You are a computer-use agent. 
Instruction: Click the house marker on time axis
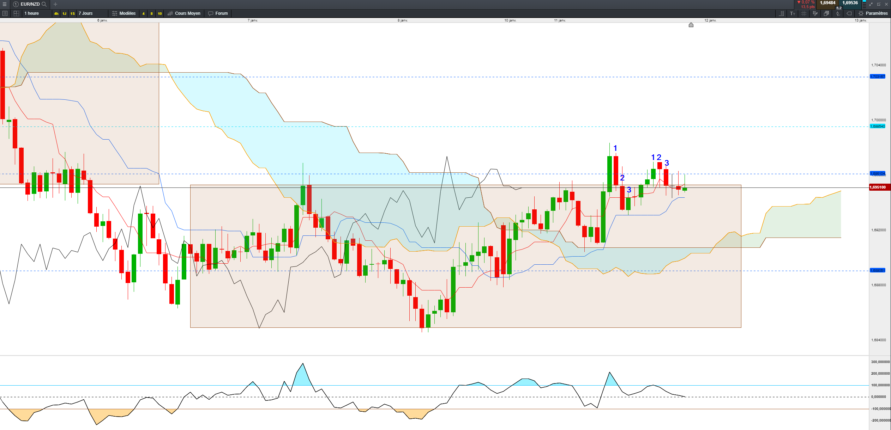coord(691,25)
